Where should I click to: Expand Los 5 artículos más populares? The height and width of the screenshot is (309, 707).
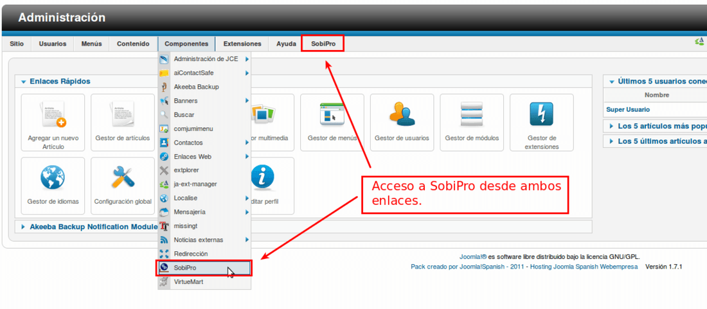(x=611, y=127)
